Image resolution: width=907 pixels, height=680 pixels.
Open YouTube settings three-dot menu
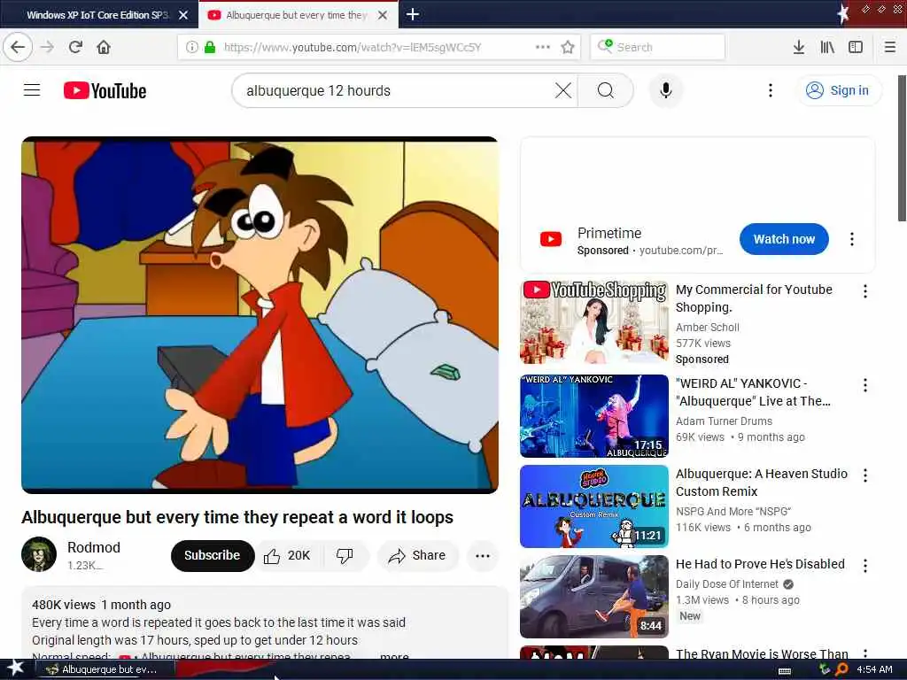(x=770, y=90)
